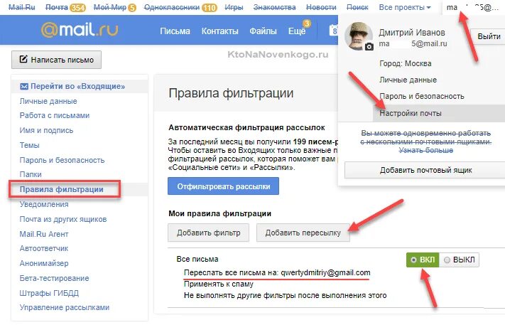Open the Ещё header menu
505x325 pixels.
click(x=297, y=31)
